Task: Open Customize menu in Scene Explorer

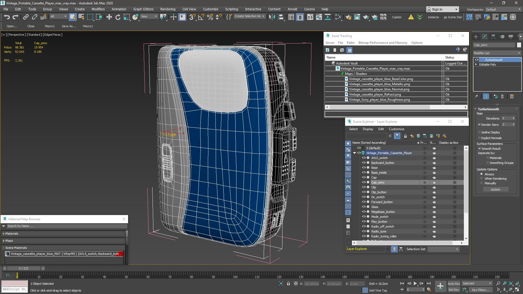Action: pos(396,129)
